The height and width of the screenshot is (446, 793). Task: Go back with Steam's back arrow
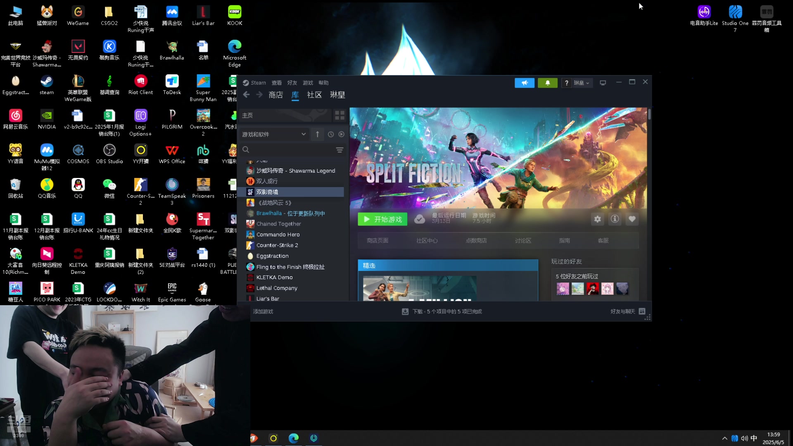(x=247, y=95)
